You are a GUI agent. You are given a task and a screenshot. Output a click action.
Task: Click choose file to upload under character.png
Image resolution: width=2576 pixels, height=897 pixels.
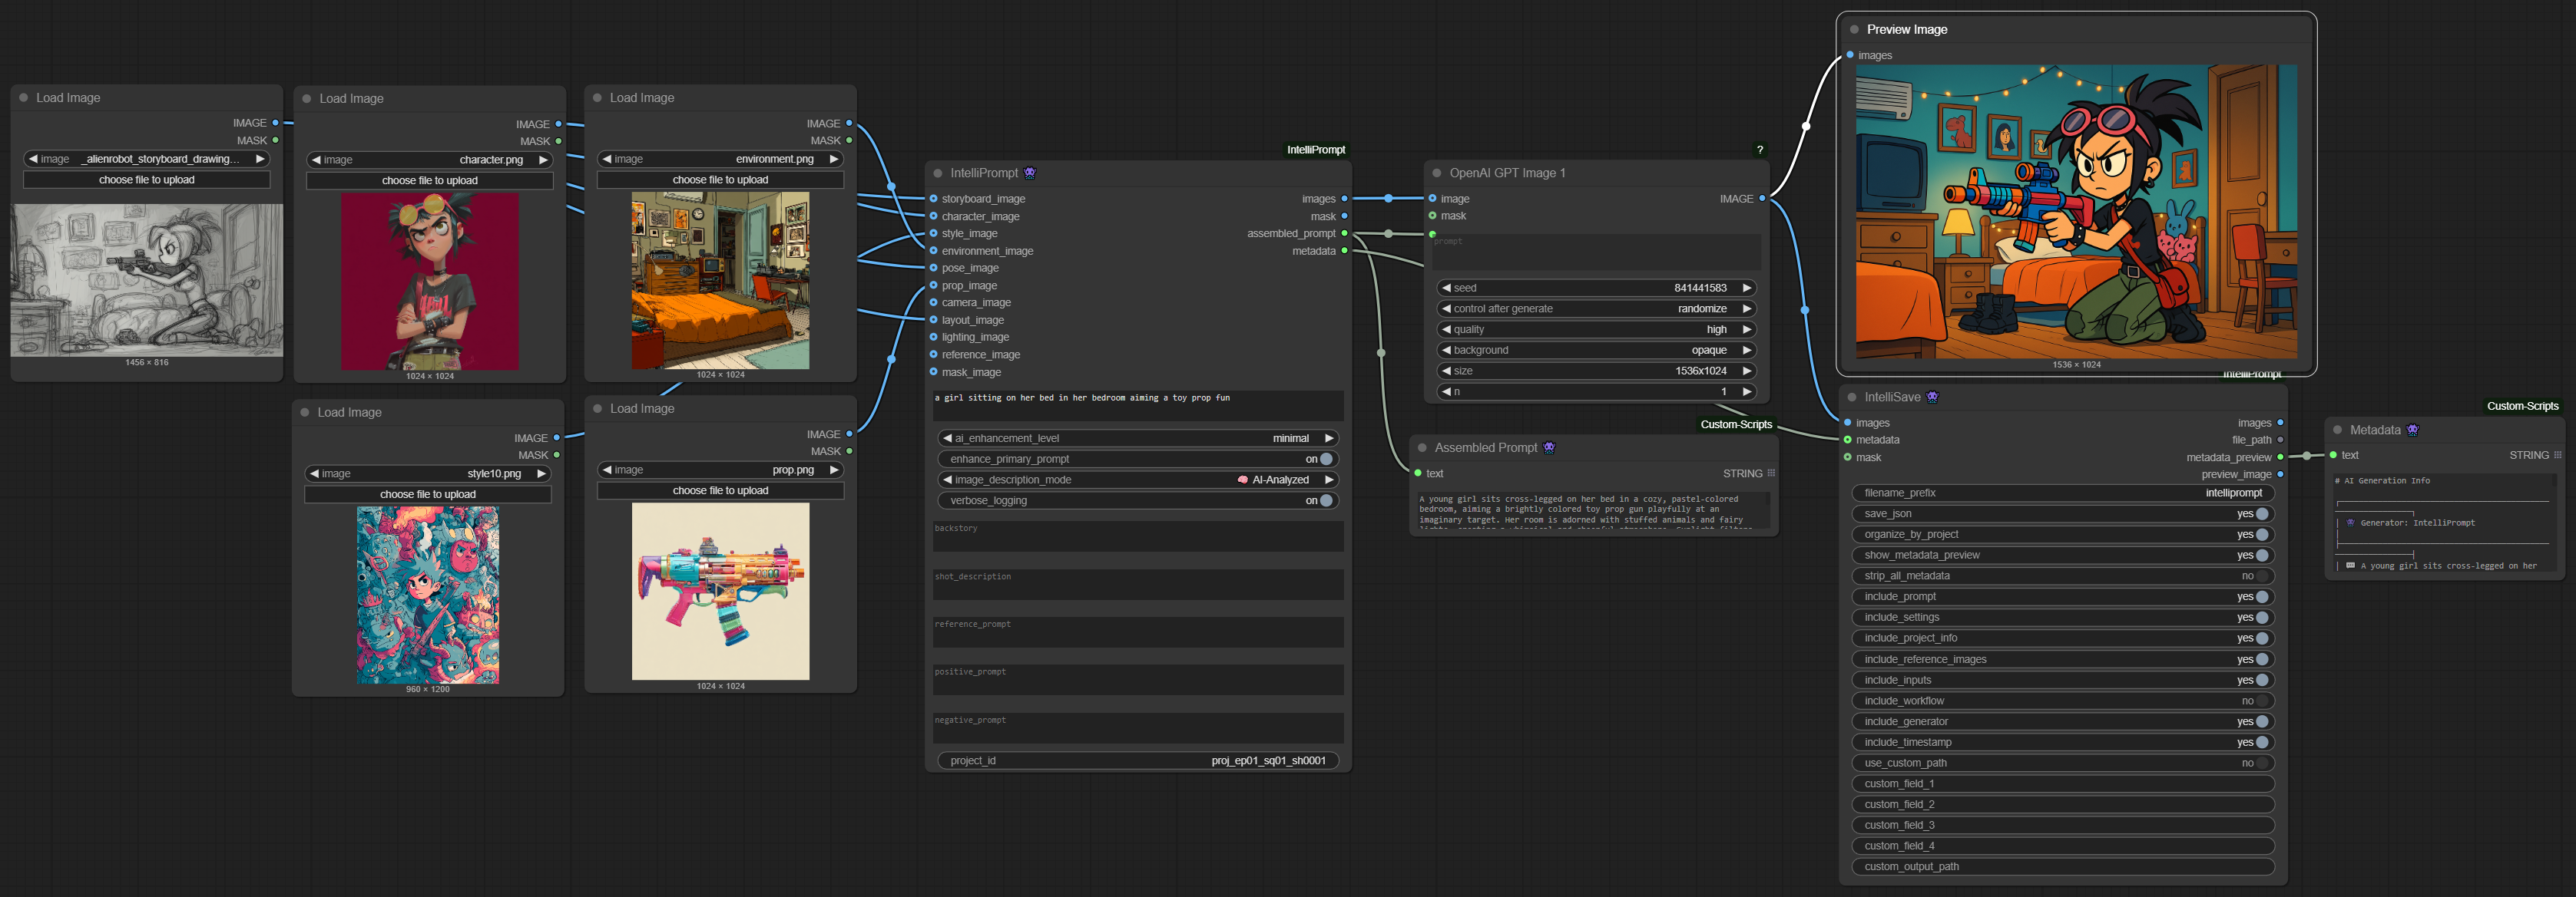click(x=430, y=181)
